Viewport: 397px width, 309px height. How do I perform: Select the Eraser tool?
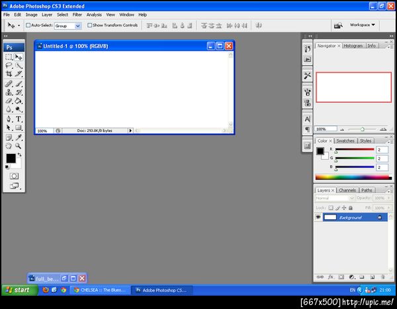pyautogui.click(x=9, y=101)
